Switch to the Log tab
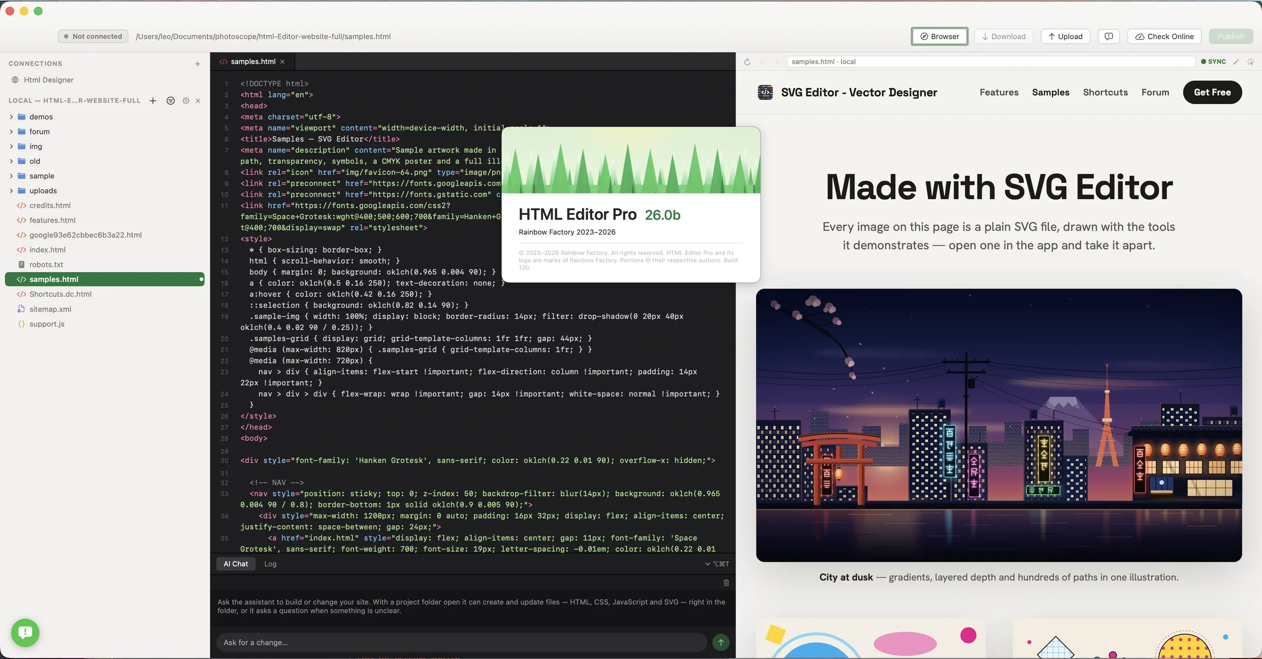This screenshot has height=659, width=1262. 270,564
